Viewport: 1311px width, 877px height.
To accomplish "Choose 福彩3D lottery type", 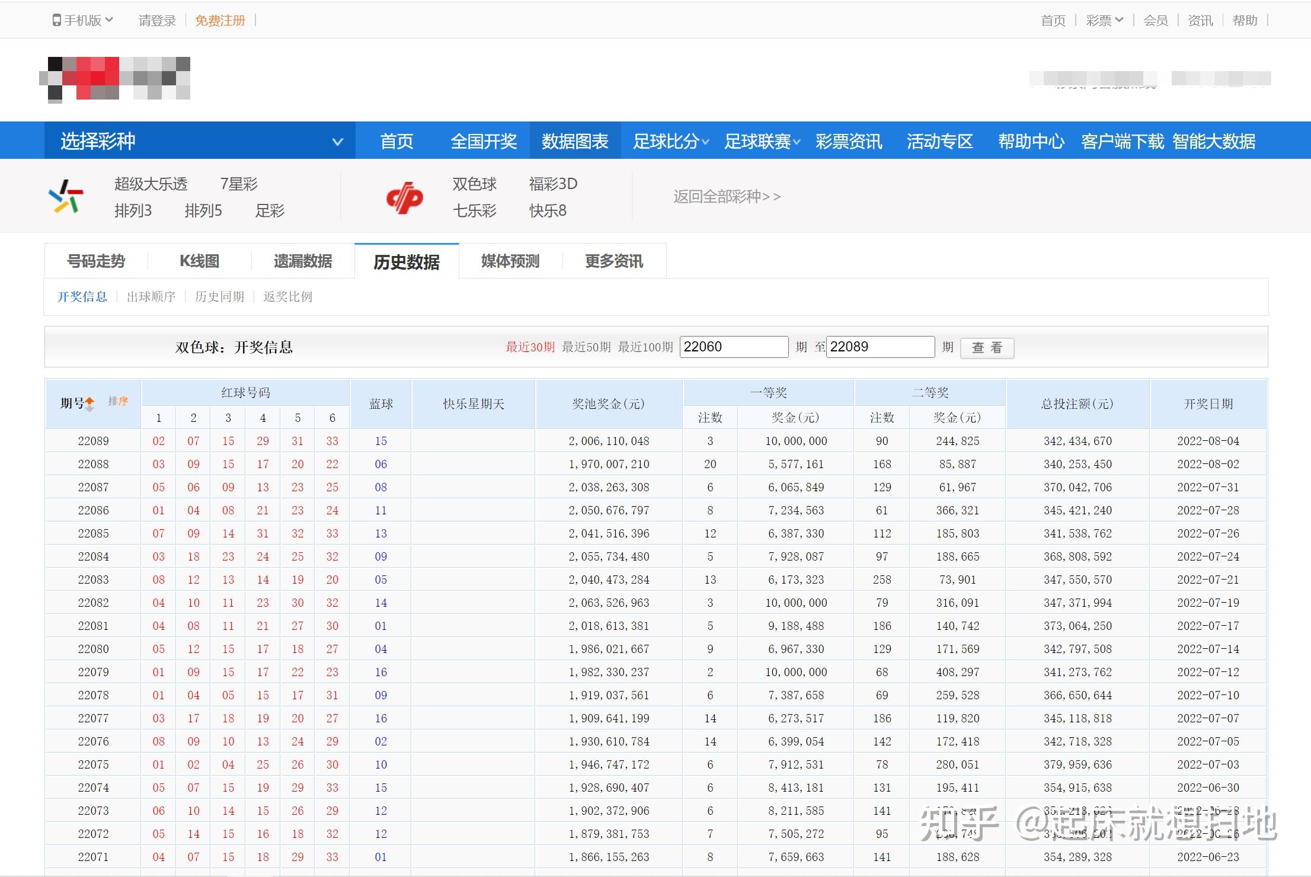I will 553,184.
